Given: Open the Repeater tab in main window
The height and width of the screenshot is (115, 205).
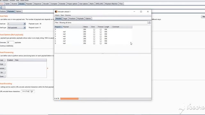Looking at the screenshot, I should coord(29,4).
